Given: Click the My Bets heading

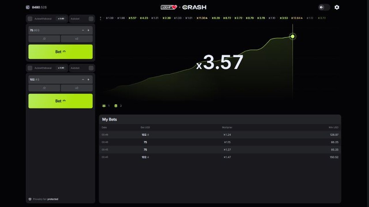Looking at the screenshot, I should click(110, 119).
